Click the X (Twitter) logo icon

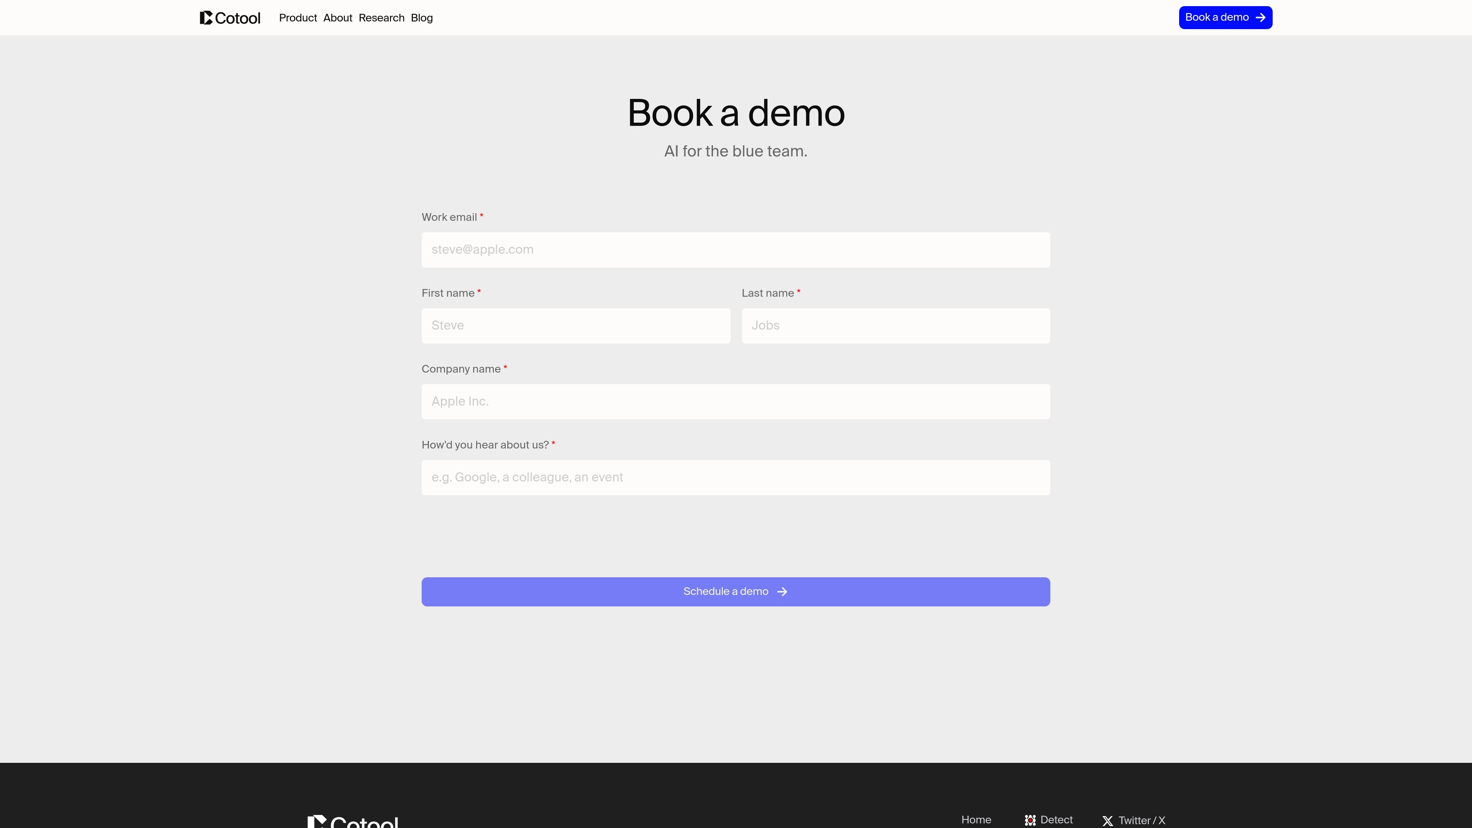point(1107,821)
